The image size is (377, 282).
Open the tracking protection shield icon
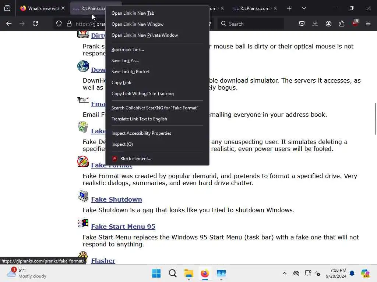59,23
